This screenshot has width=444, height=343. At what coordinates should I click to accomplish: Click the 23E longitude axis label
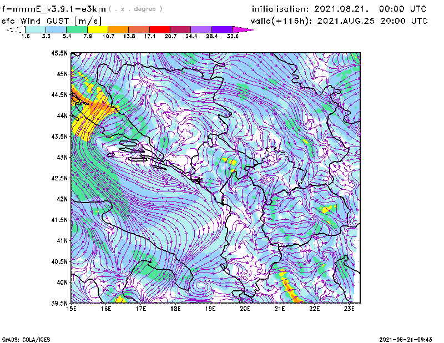click(349, 308)
